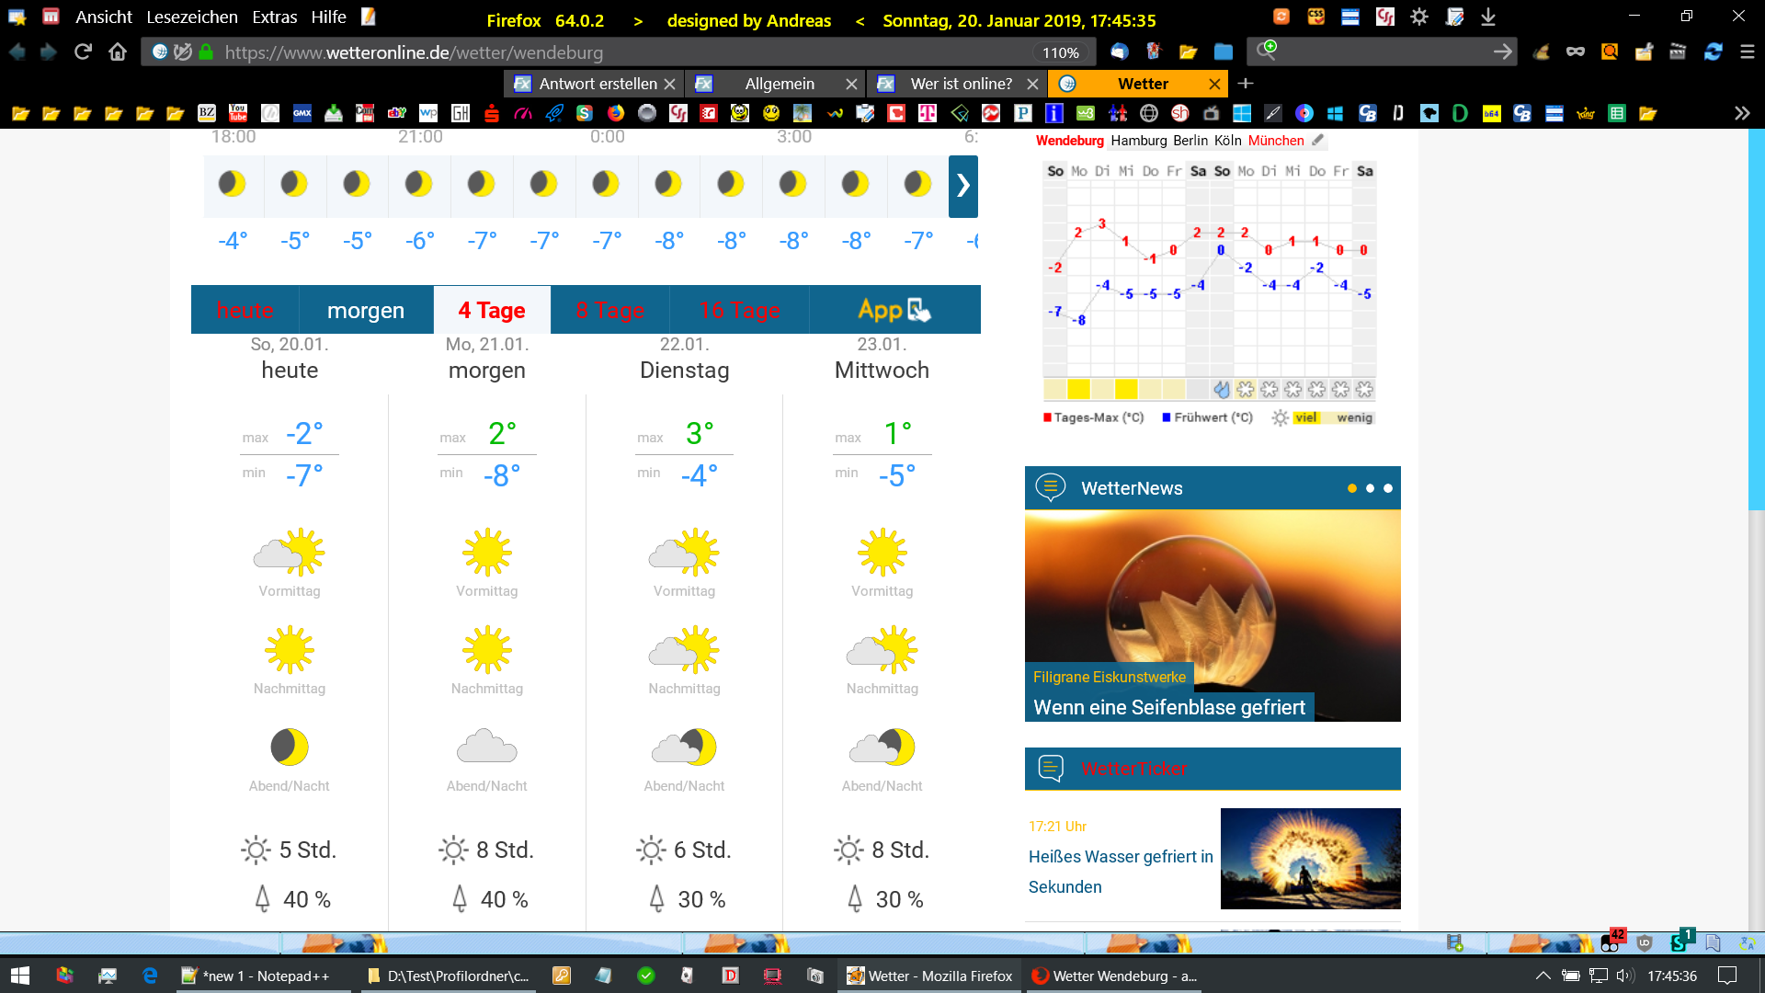Viewport: 1765px width, 993px height.
Task: Select the second WetterNews carousel dot
Action: pyautogui.click(x=1370, y=488)
